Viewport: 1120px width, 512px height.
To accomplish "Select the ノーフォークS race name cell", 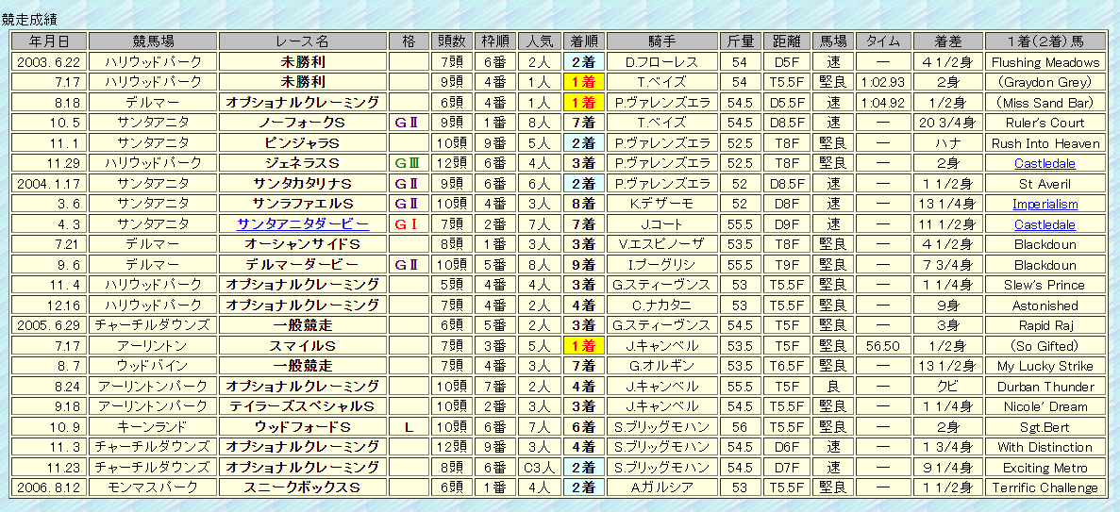I will click(303, 123).
